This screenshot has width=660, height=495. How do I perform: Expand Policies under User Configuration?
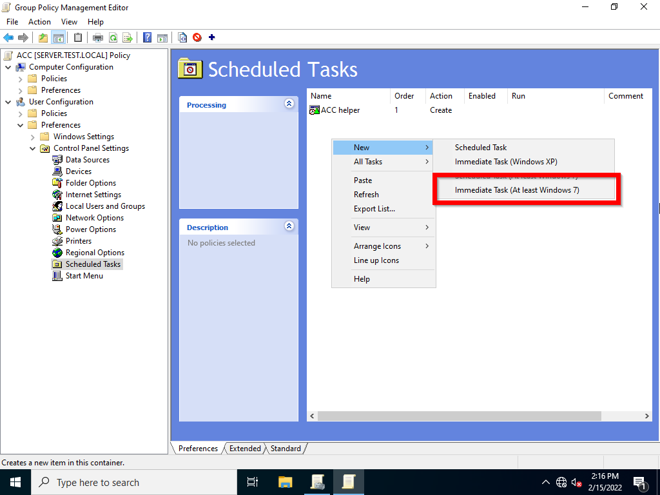20,113
